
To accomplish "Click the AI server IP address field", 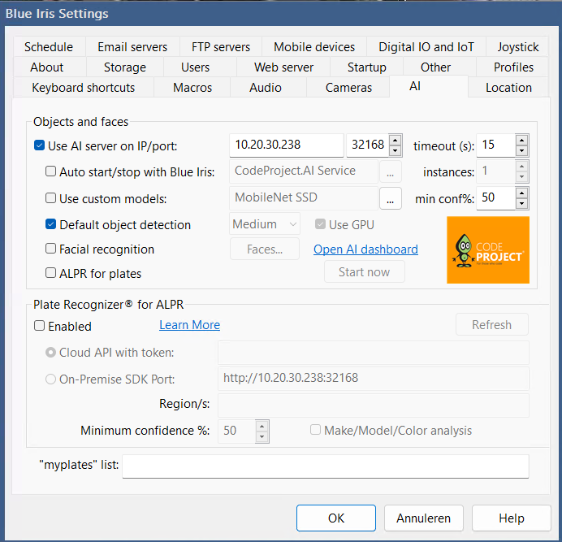I will click(x=287, y=145).
